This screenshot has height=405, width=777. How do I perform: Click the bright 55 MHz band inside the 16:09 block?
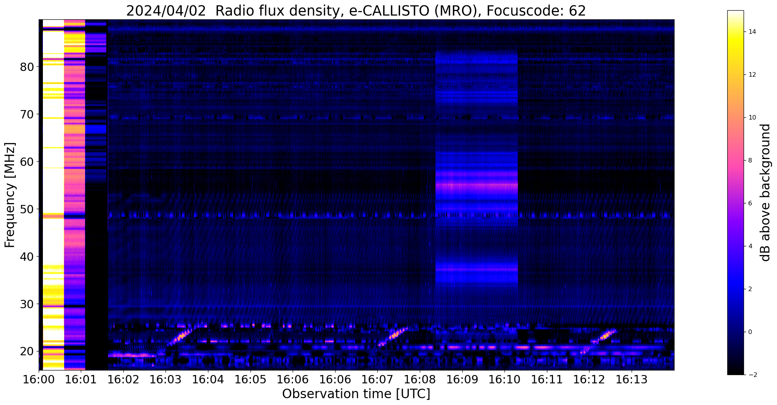pos(476,186)
